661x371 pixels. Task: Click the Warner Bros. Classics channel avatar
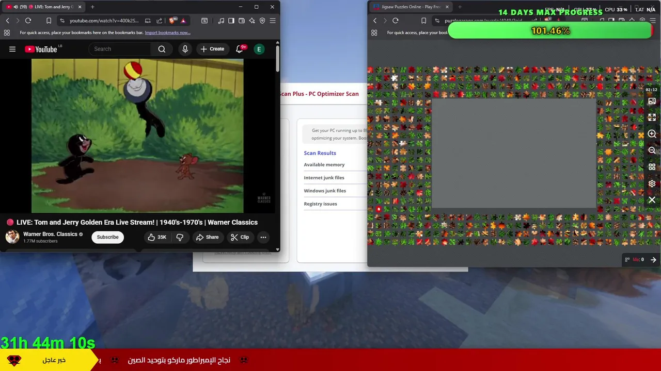click(x=12, y=237)
